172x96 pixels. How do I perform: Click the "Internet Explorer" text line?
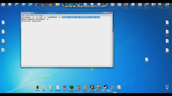[31, 21]
